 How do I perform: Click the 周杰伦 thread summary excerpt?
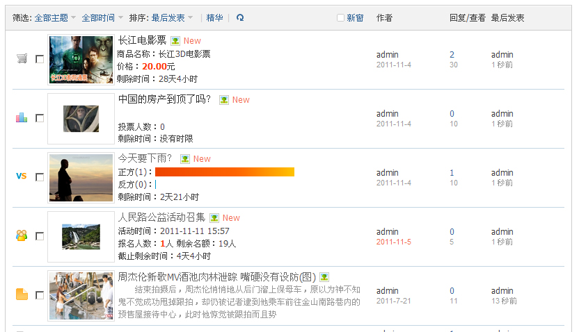click(x=239, y=301)
